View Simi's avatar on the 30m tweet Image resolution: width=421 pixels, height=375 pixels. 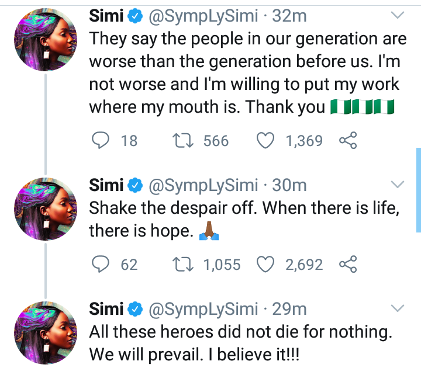click(x=46, y=209)
